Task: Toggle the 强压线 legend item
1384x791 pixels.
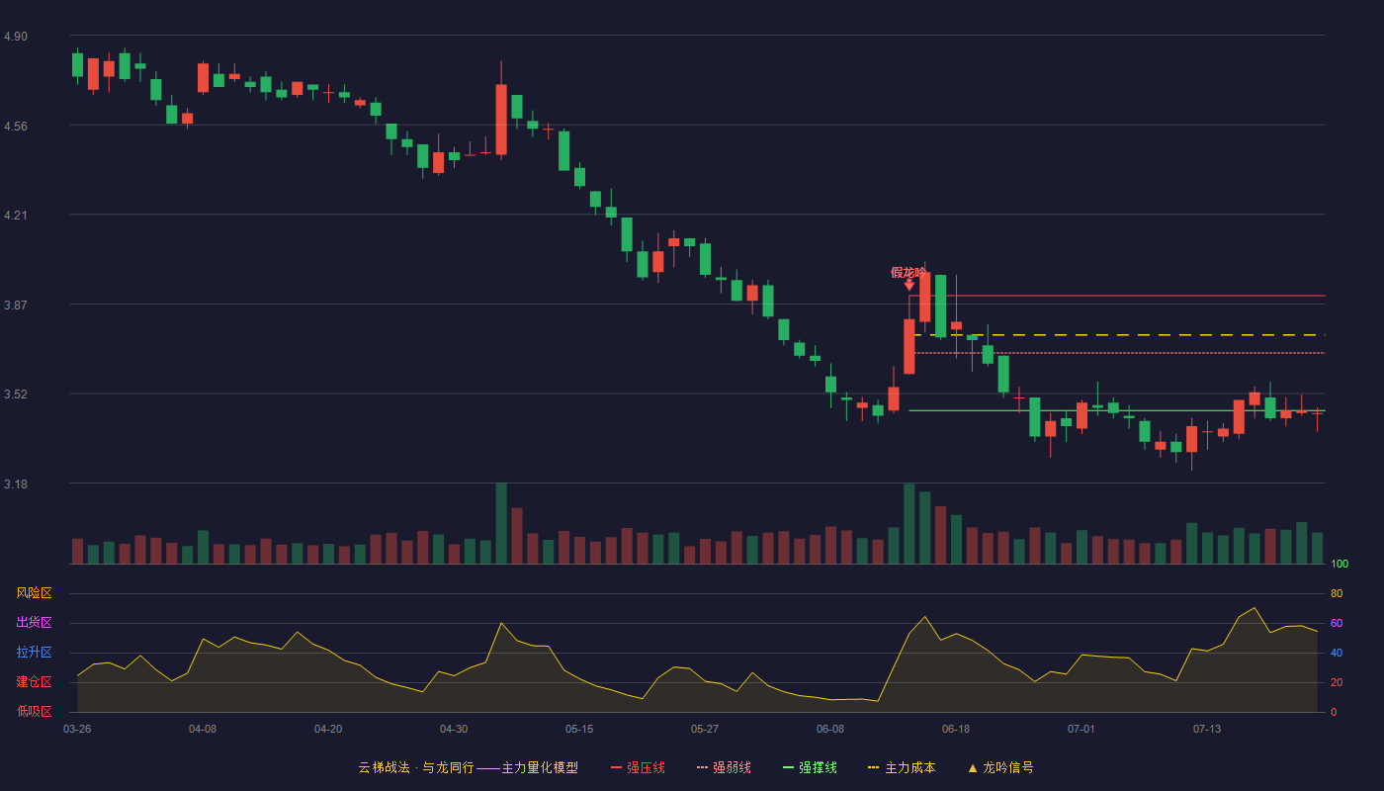Action: pyautogui.click(x=638, y=767)
